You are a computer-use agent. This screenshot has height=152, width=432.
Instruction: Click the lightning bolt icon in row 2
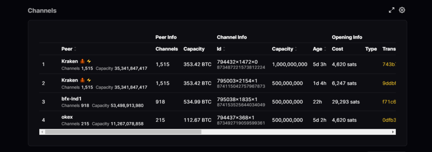(89, 80)
